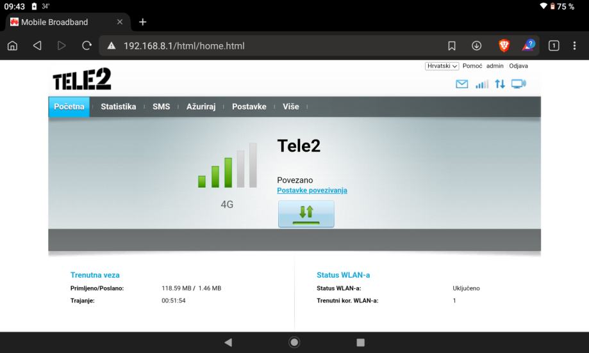Click the large signal bars graphic

coord(228,165)
